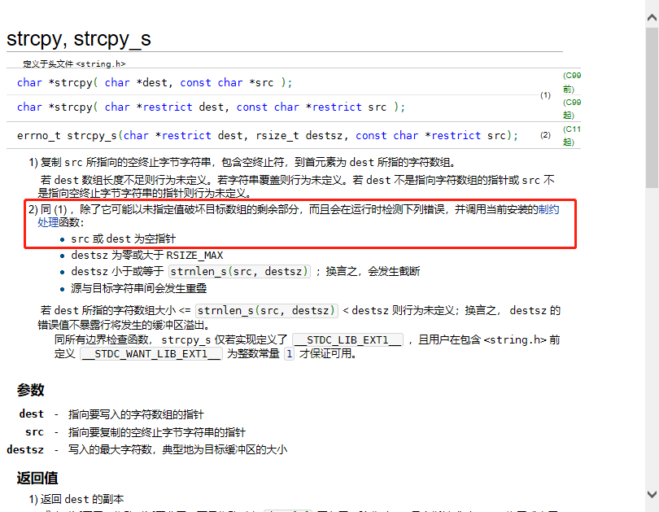Viewport: 659px width, 512px height.
Task: Click the strcpy_s errno_t declaration line
Action: (x=267, y=135)
